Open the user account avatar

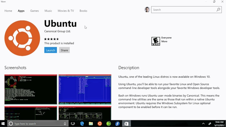[147, 10]
